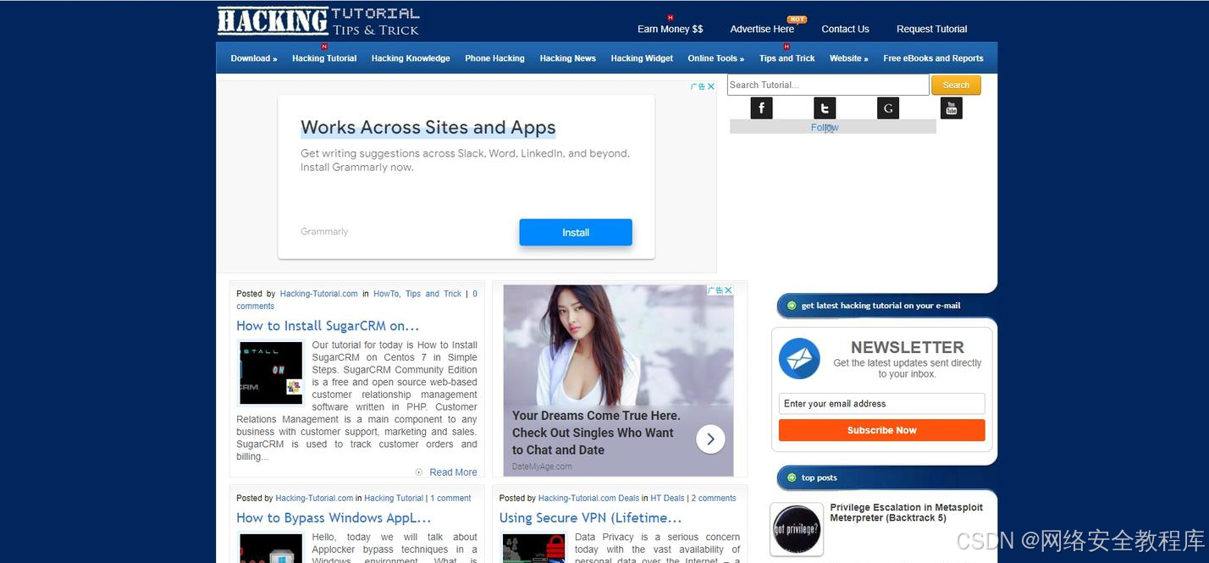Expand the Download menu
This screenshot has height=563, width=1209.
click(254, 58)
